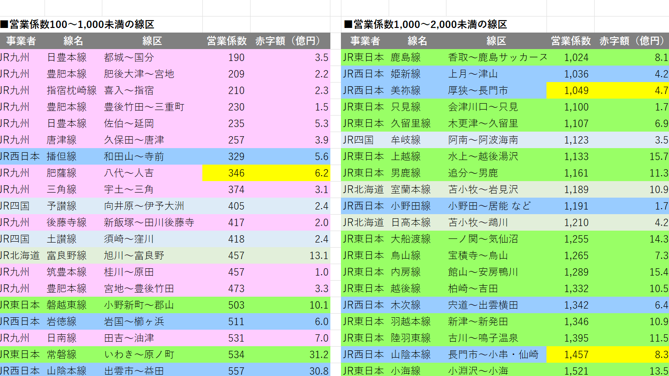The width and height of the screenshot is (669, 376).
Task: Select the cell 日南線
Action: 73,338
